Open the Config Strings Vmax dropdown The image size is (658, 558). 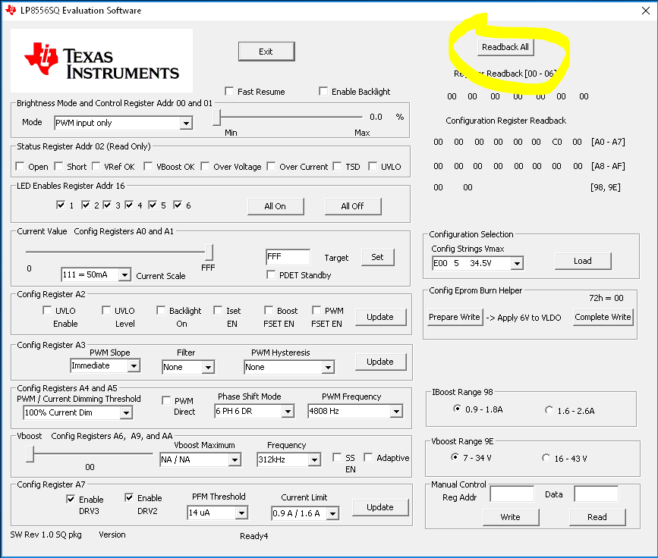(478, 263)
